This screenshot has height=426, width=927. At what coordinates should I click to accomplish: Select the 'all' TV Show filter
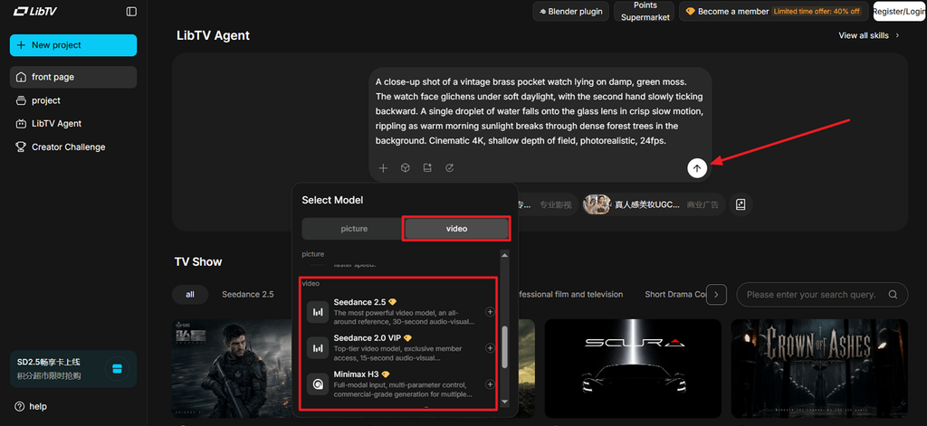[190, 294]
